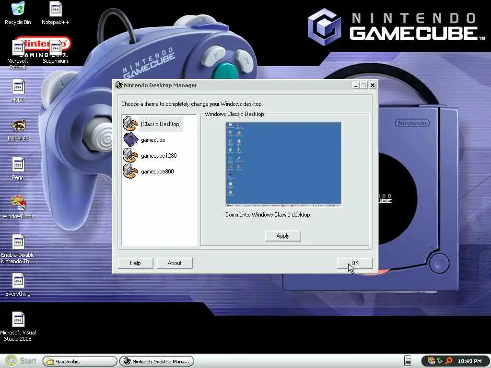Click the Apply button
This screenshot has height=368, width=491.
283,236
